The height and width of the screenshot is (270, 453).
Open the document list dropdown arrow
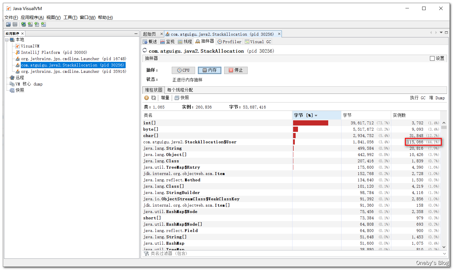coord(441,33)
